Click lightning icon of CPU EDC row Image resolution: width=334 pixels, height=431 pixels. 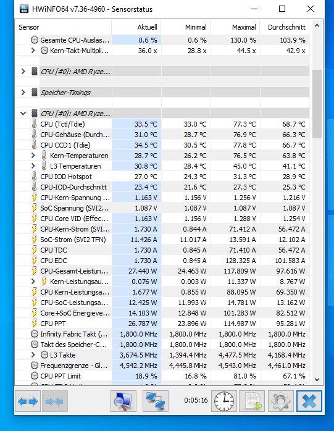click(x=34, y=261)
